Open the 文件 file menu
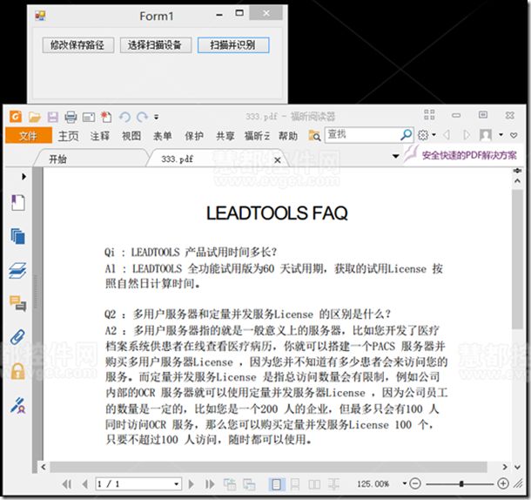The height and width of the screenshot is (500, 531). tap(29, 136)
